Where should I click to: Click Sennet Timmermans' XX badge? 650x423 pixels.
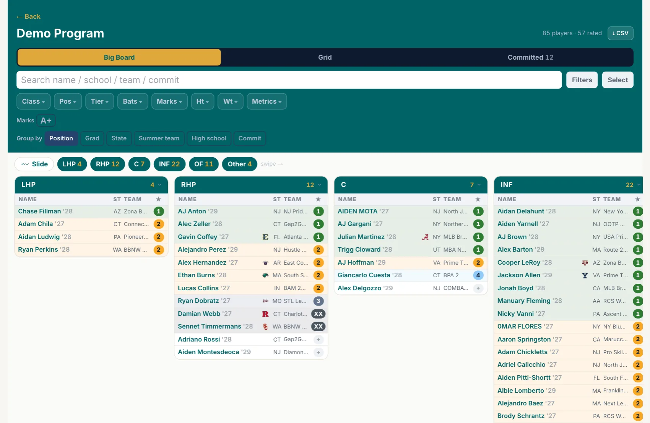(x=318, y=327)
